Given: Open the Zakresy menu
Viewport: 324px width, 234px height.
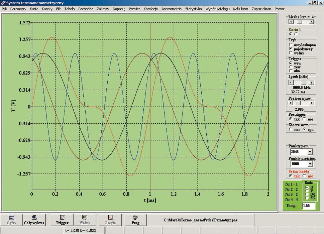Looking at the screenshot, I should pos(103,9).
